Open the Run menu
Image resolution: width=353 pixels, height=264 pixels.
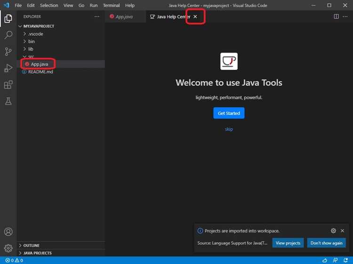point(94,5)
